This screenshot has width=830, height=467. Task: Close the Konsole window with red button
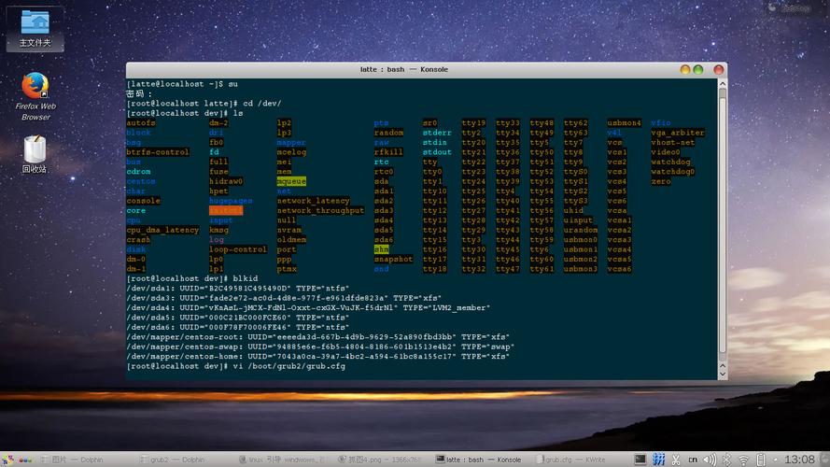click(x=718, y=69)
